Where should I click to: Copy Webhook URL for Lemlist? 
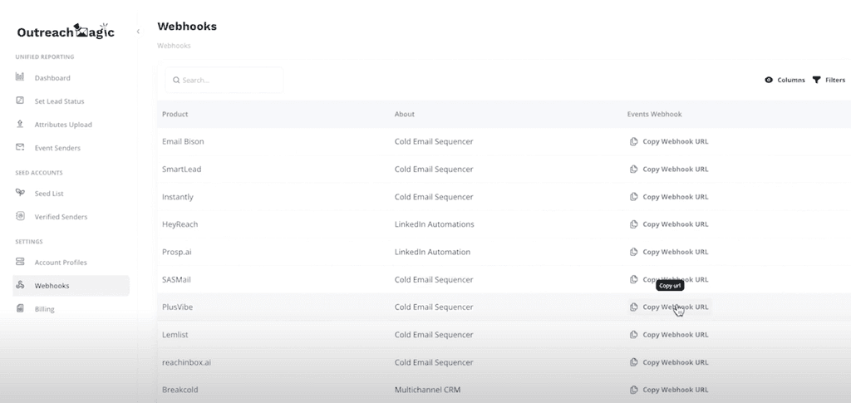click(669, 335)
